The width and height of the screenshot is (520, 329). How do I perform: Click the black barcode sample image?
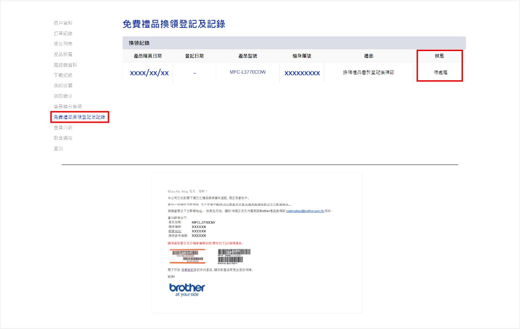[234, 256]
